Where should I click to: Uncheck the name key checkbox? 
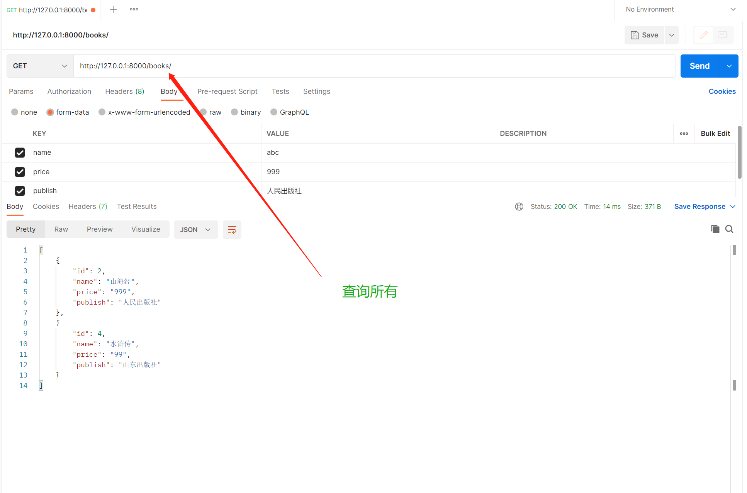[20, 152]
